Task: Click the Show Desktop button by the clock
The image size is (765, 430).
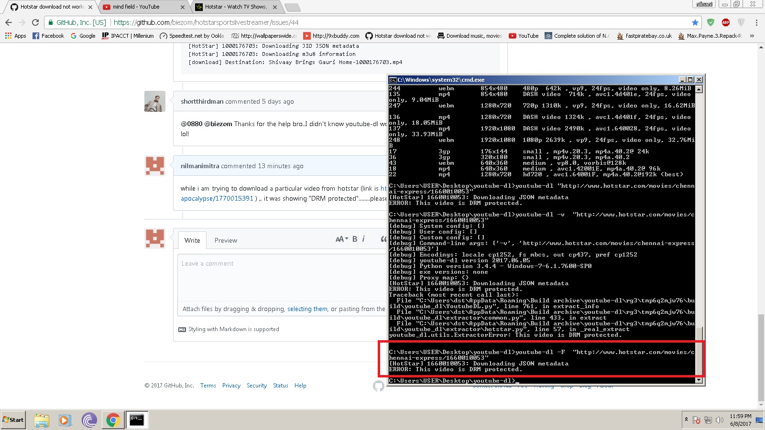Action: pos(759,420)
